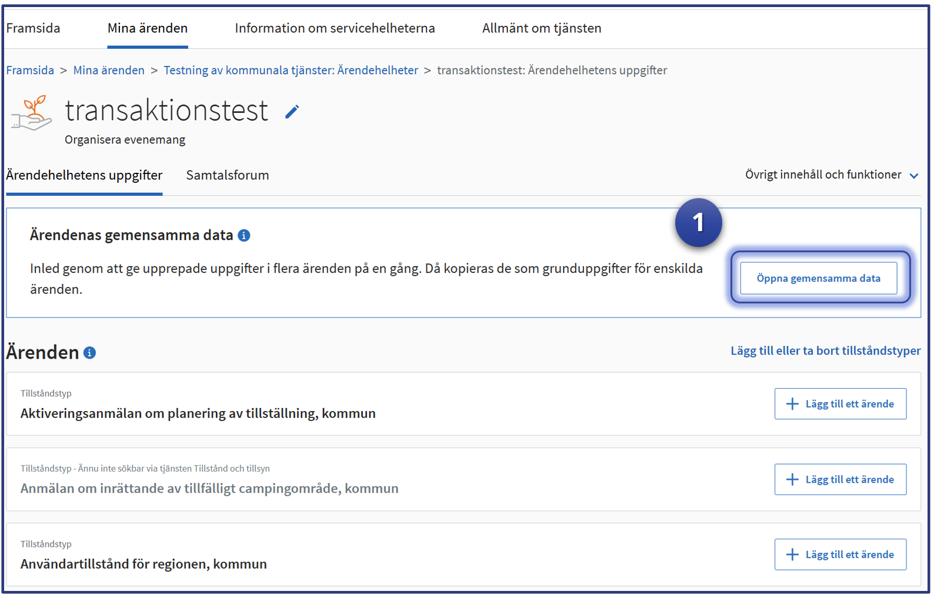Screen dimensions: 934x598
Task: Open Testning av kommunala tjänster breadcrumb
Action: pyautogui.click(x=291, y=71)
